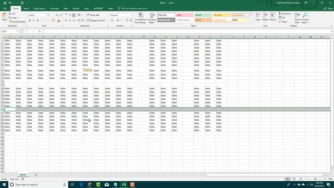Click the Insert Function fx icon
Screen dimensions: 334x188
pyautogui.click(x=40, y=31)
